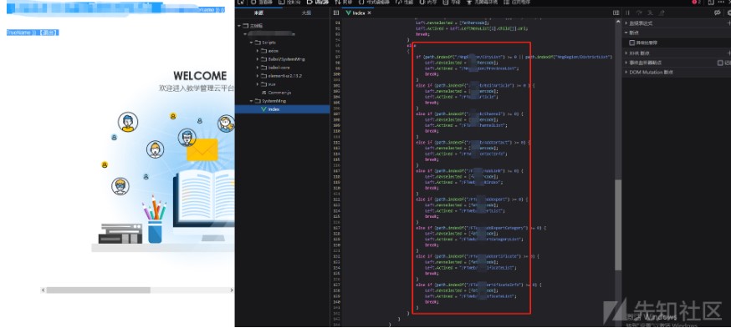Collapse the SystemMng folder

point(251,101)
